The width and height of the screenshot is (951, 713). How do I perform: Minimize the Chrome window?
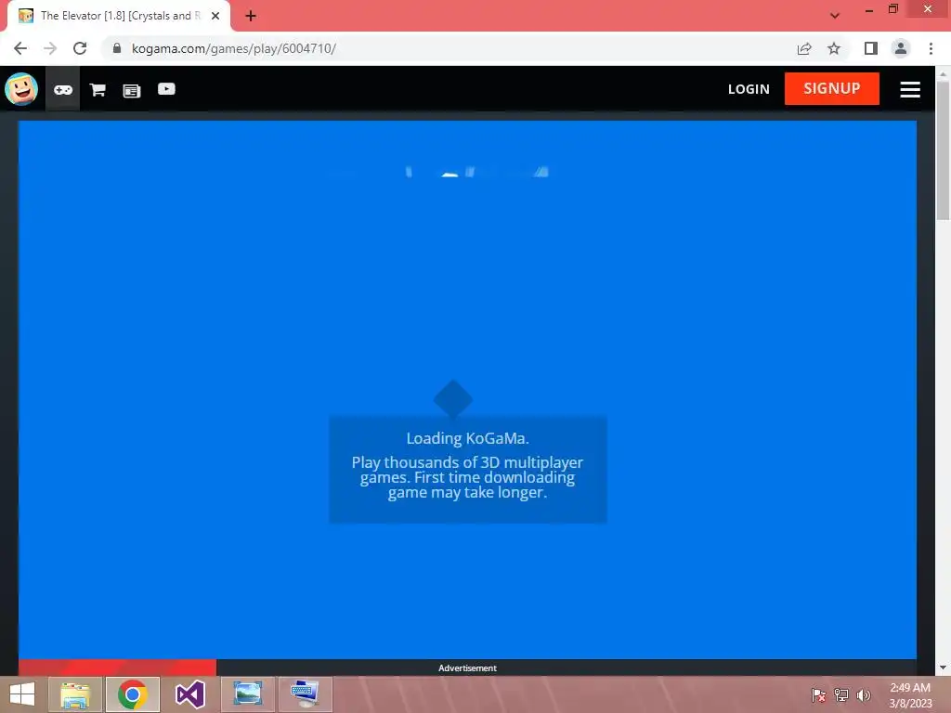(x=869, y=9)
